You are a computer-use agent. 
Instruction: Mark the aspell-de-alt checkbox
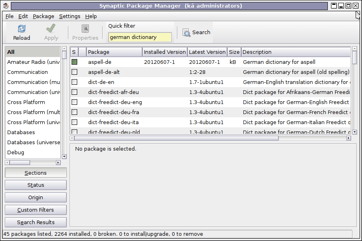74,72
